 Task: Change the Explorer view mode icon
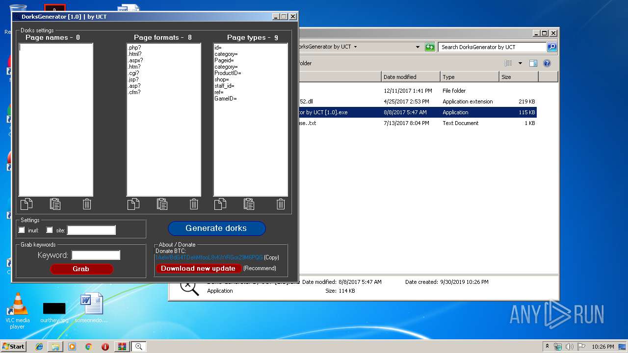click(x=508, y=63)
